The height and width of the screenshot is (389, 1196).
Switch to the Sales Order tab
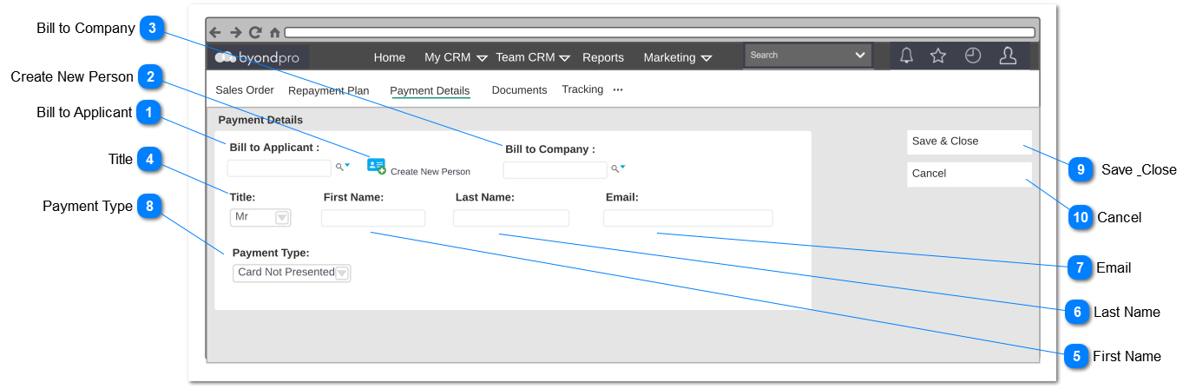point(245,89)
